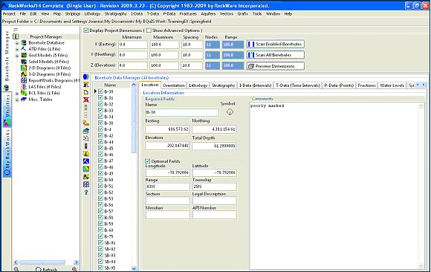Click Scan All Boreholes button

[276, 55]
